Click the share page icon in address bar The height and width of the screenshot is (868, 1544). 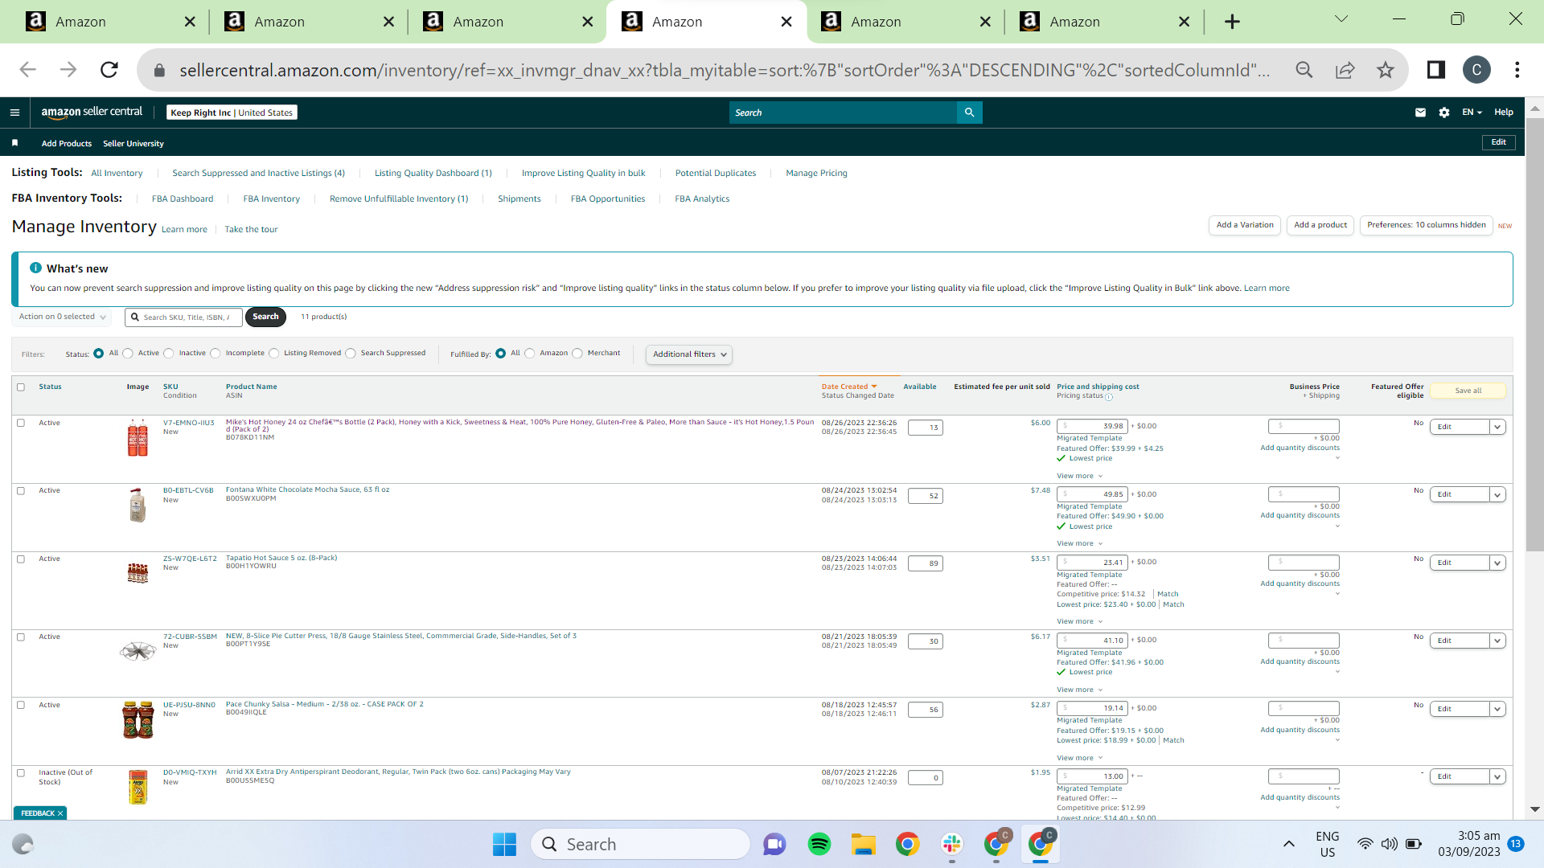[1345, 70]
